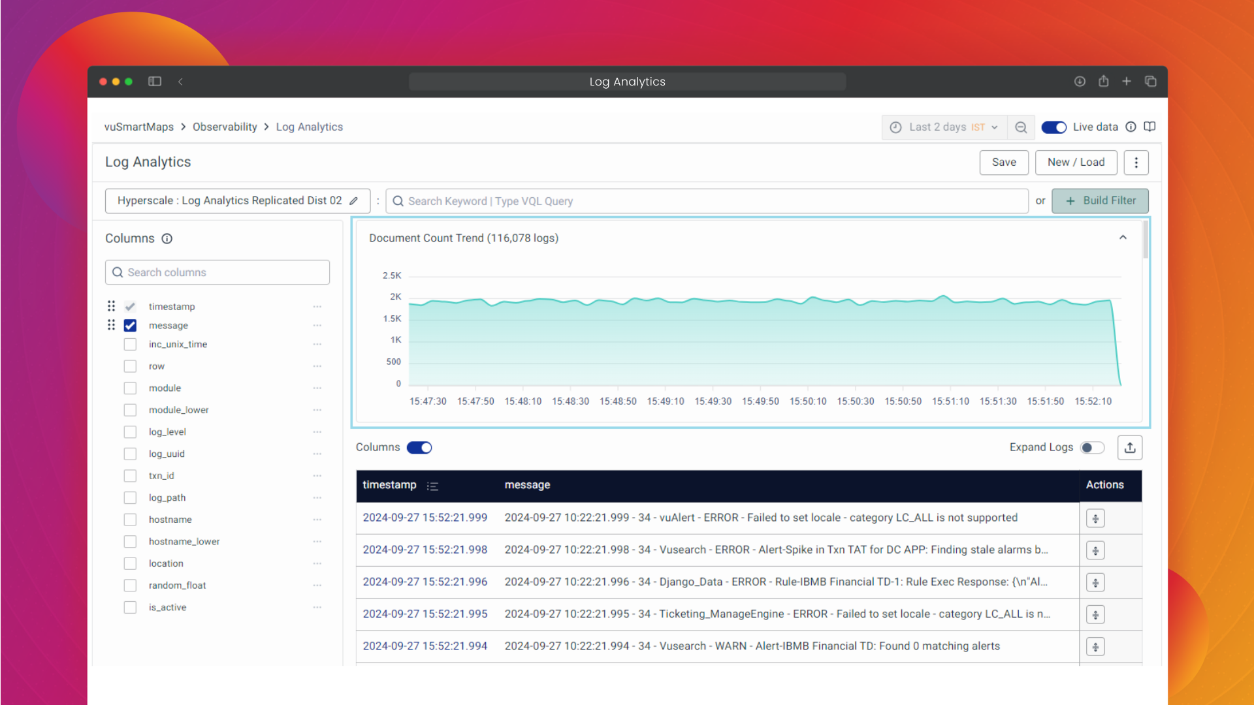Viewport: 1254px width, 705px height.
Task: Click the zoom out time range icon
Action: click(x=1021, y=127)
